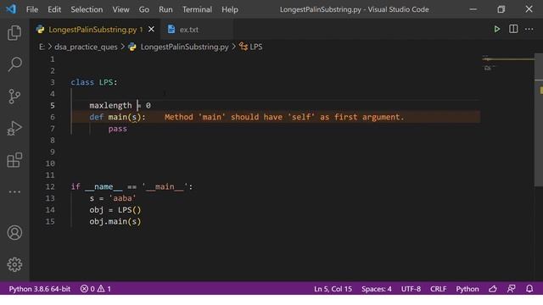Open the Manage gear settings icon
This screenshot has width=543, height=305.
tap(14, 264)
